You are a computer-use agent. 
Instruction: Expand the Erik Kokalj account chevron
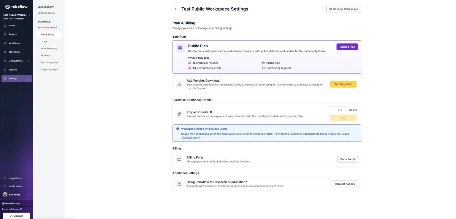coord(28,195)
